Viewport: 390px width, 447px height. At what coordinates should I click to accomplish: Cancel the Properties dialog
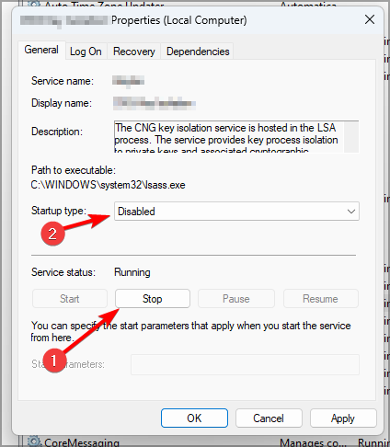(x=269, y=418)
